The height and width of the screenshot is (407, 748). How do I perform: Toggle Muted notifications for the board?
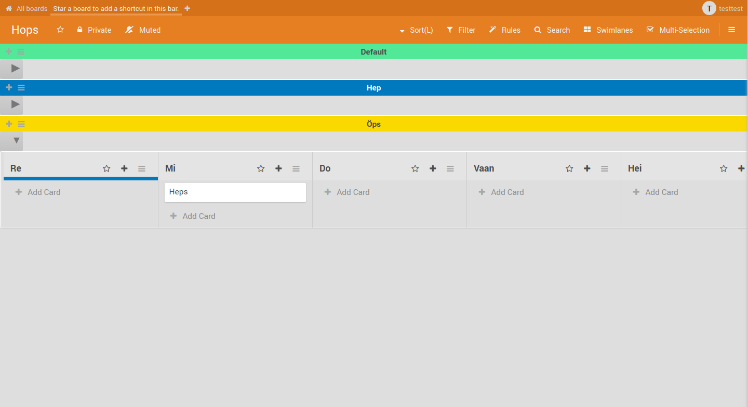[x=142, y=30]
